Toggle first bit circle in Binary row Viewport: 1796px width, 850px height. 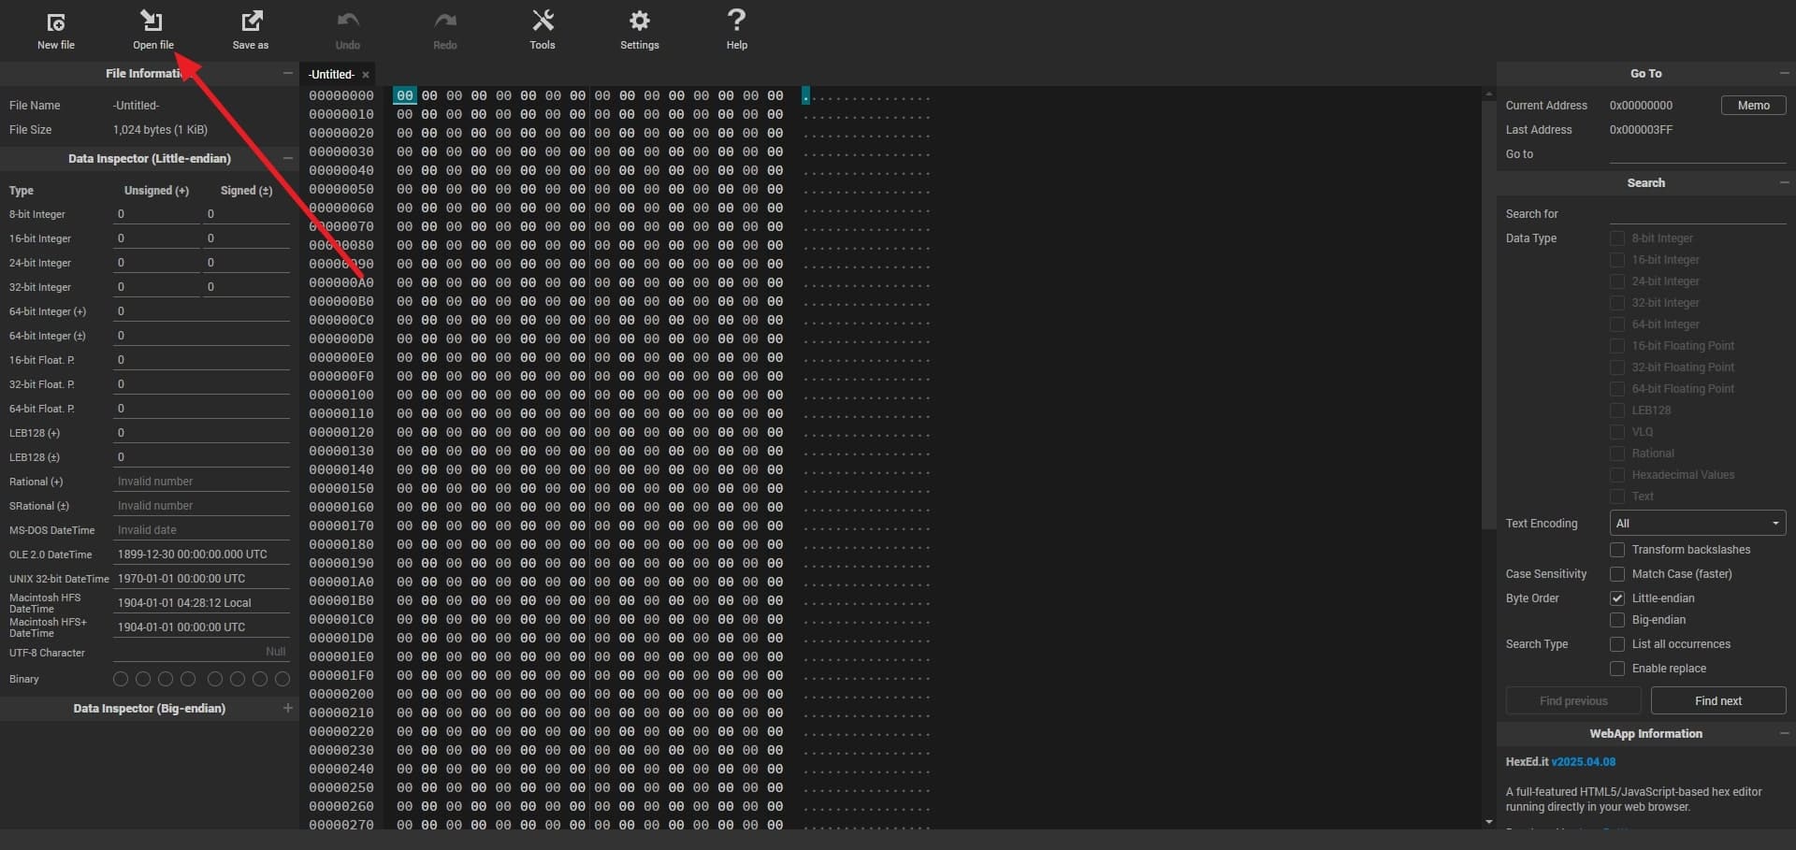coord(121,679)
